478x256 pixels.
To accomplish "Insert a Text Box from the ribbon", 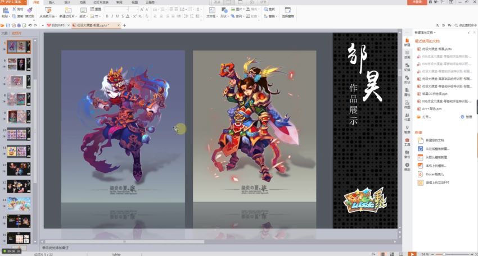I will point(212,10).
